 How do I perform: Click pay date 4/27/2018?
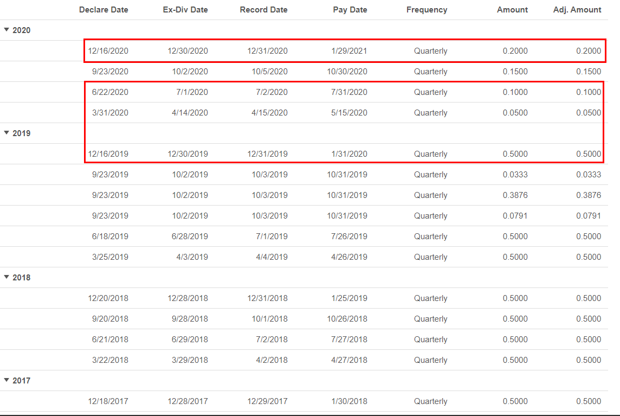(349, 360)
